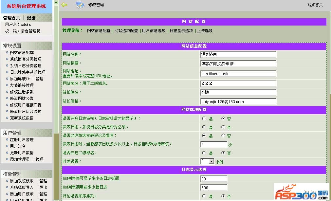
Task: Click the sidebar scrollbar up arrow
Action: (56, 3)
